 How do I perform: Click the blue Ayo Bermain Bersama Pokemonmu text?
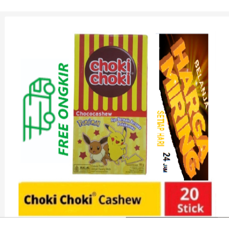126,123
